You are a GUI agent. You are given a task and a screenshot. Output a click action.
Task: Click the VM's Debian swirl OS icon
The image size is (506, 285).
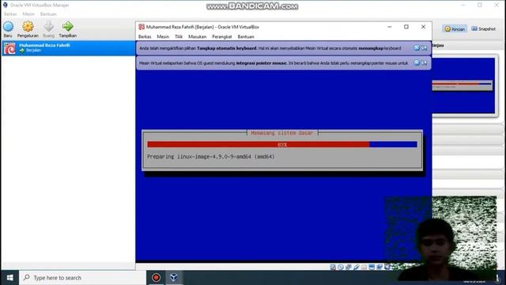(x=9, y=48)
